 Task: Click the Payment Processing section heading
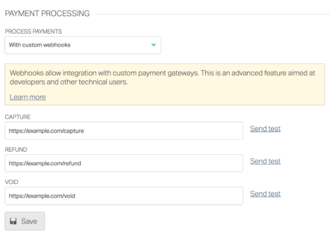coord(47,13)
